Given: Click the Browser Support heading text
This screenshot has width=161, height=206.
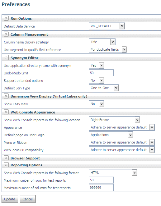Looking at the screenshot, I should [25, 158].
